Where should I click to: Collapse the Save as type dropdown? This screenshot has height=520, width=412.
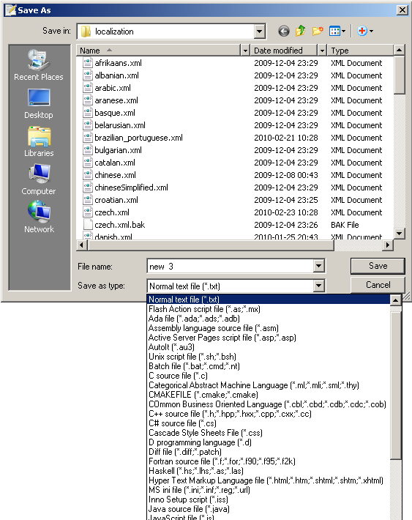(x=318, y=286)
